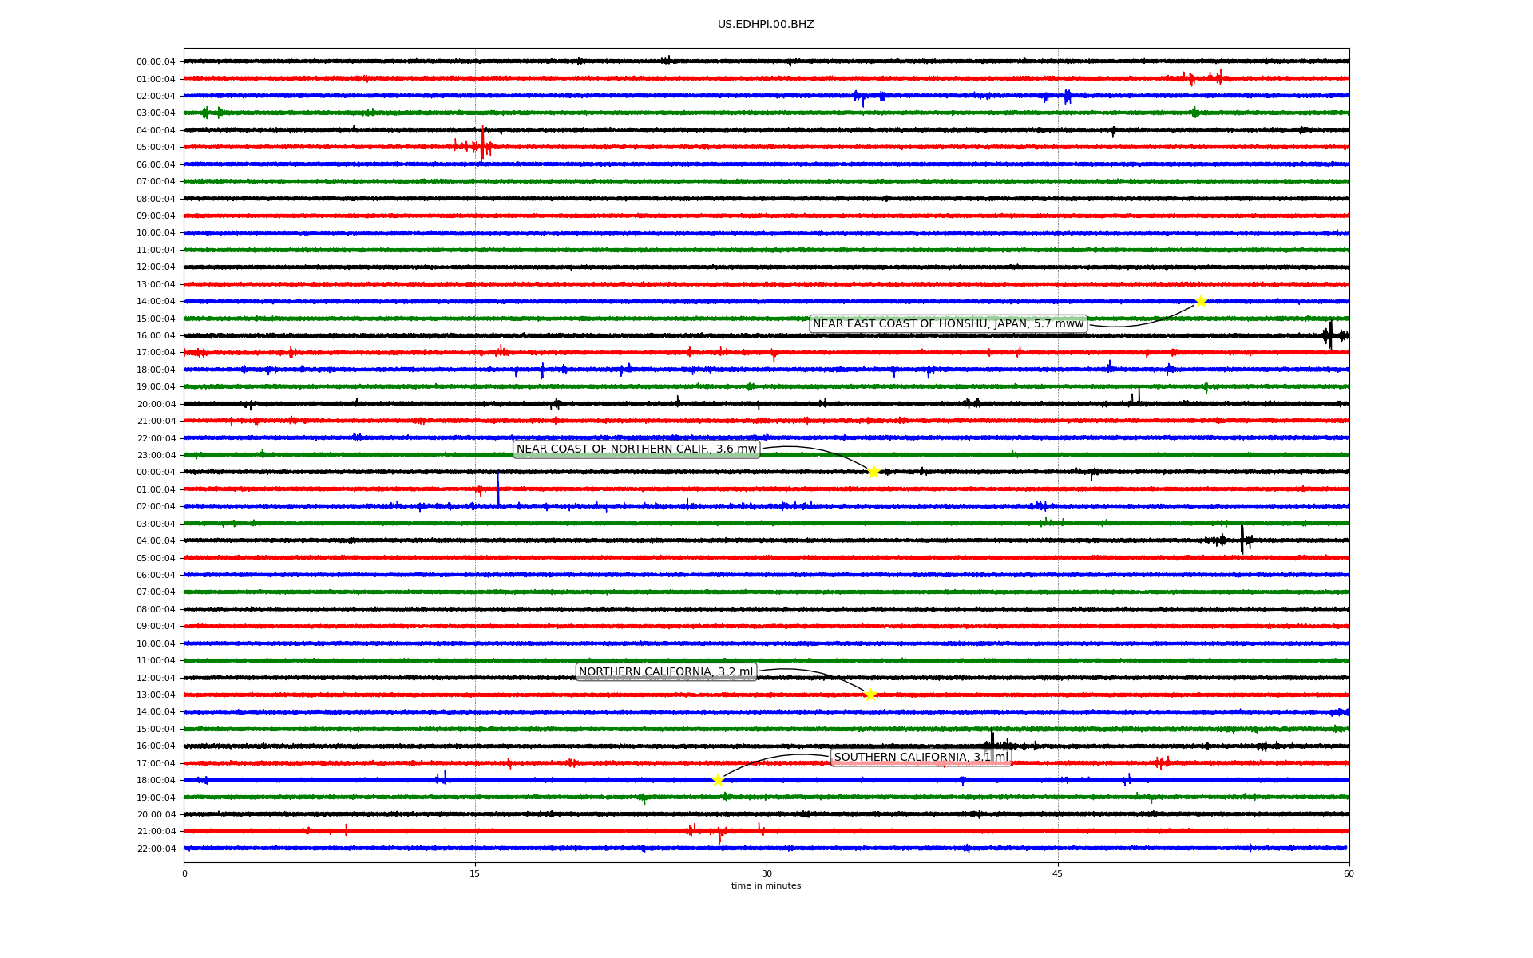Click the yellow star on the 14:00:04 trace
Screen dimensions: 1533x958
coord(1200,301)
